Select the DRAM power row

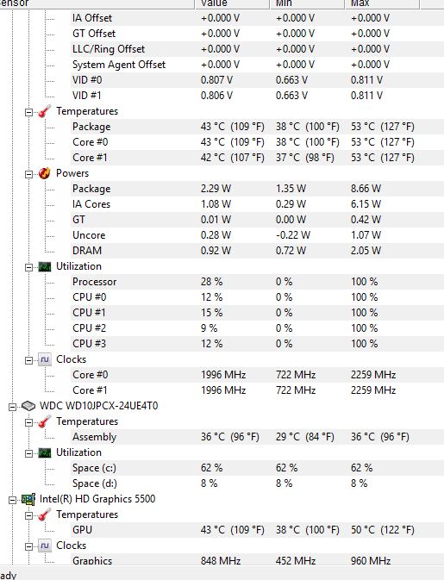222,251
